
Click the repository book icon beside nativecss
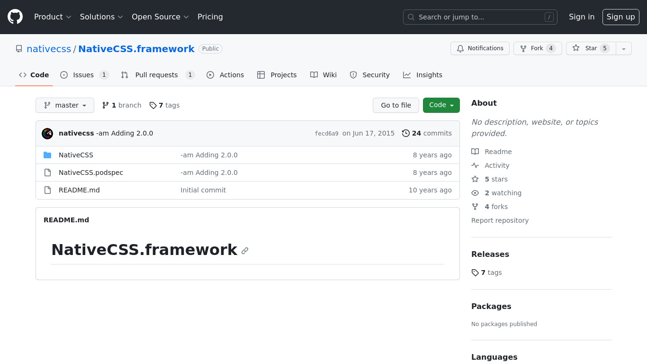point(19,49)
